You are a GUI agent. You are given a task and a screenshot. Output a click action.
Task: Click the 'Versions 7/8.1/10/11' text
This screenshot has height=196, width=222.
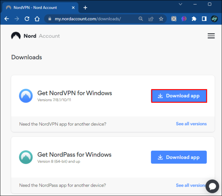[54, 100]
